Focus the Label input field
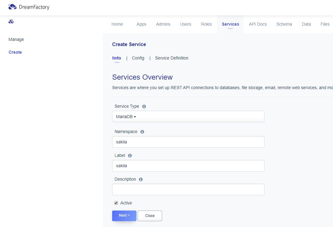Image resolution: width=333 pixels, height=227 pixels. (x=188, y=166)
